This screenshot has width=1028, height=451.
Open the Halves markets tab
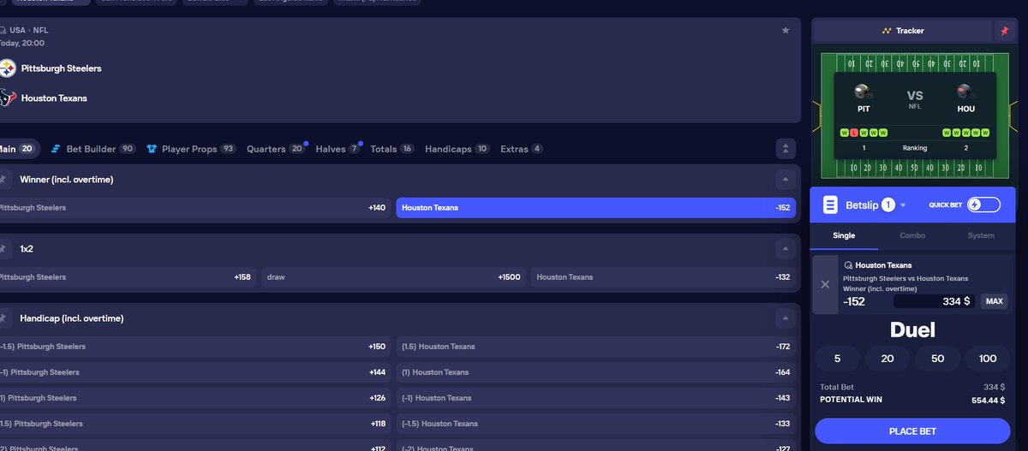[x=338, y=149]
